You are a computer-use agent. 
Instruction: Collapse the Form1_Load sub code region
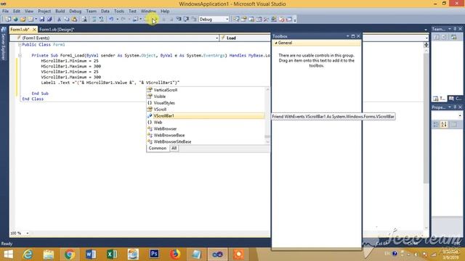[20, 55]
